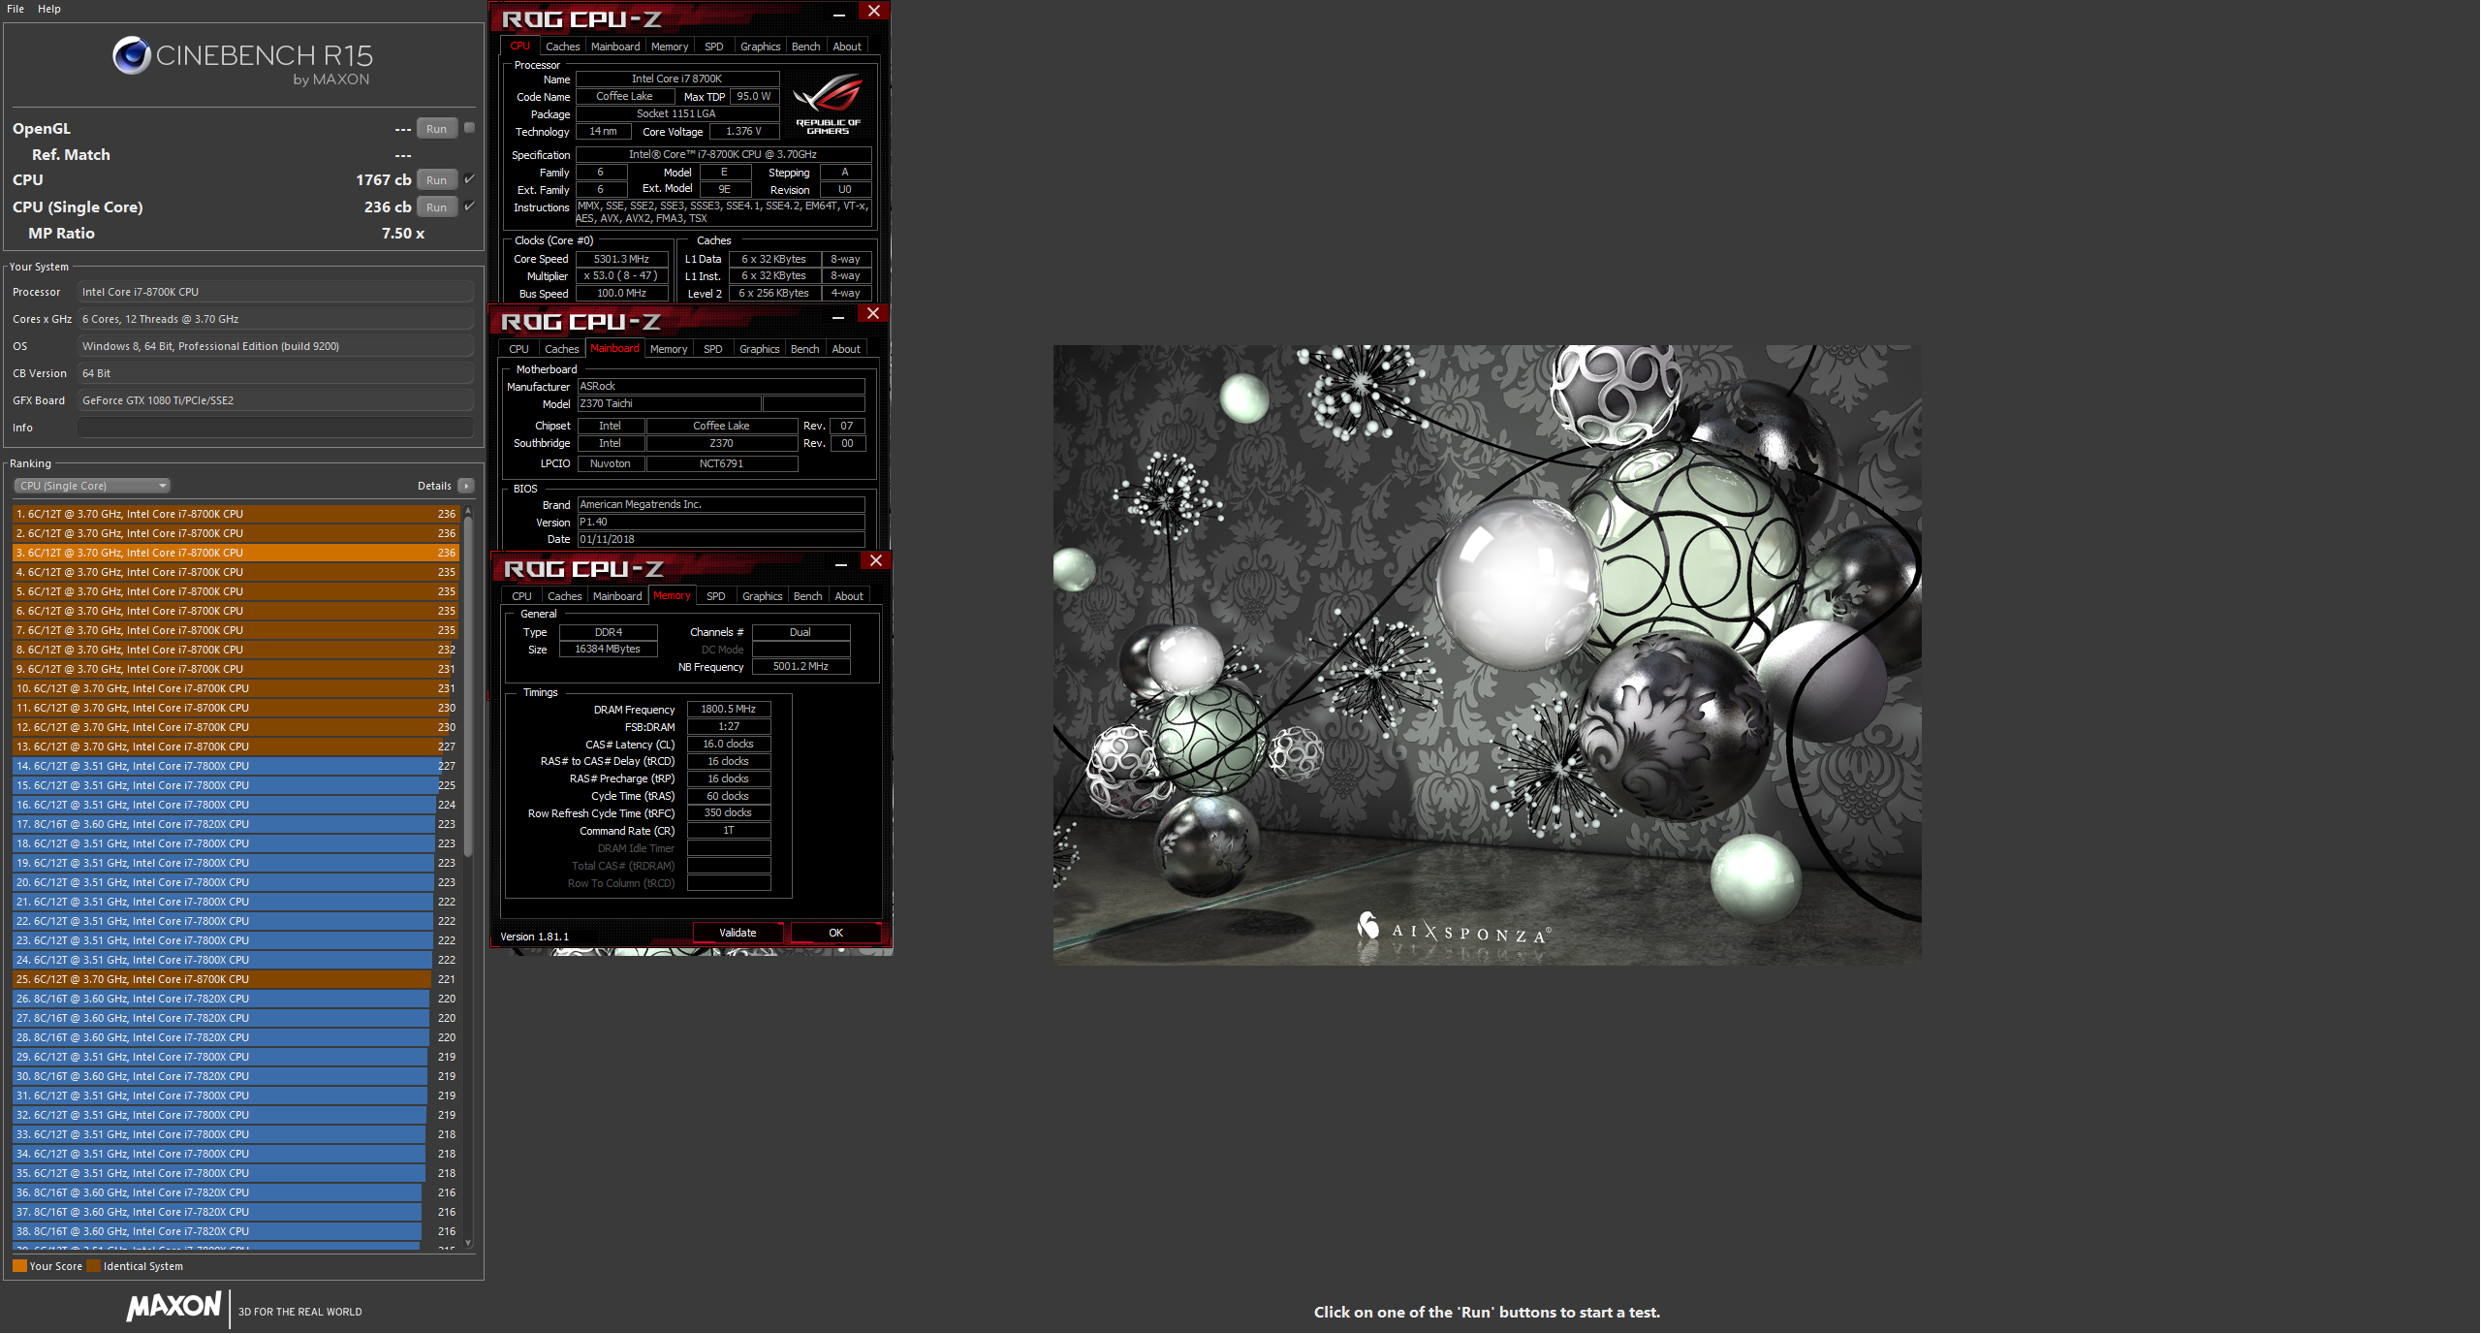This screenshot has height=1334, width=2481.
Task: Enable the OpenGL test checkbox
Action: click(470, 128)
